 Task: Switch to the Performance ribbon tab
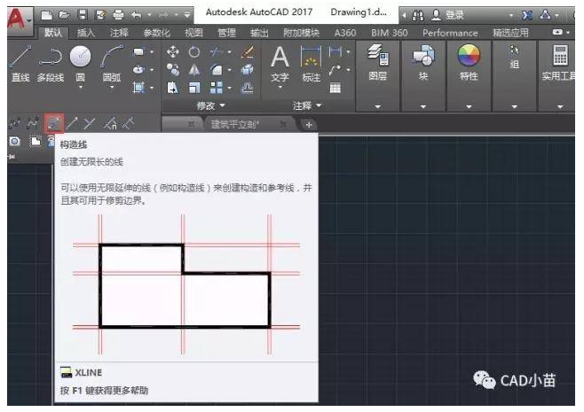pyautogui.click(x=450, y=33)
